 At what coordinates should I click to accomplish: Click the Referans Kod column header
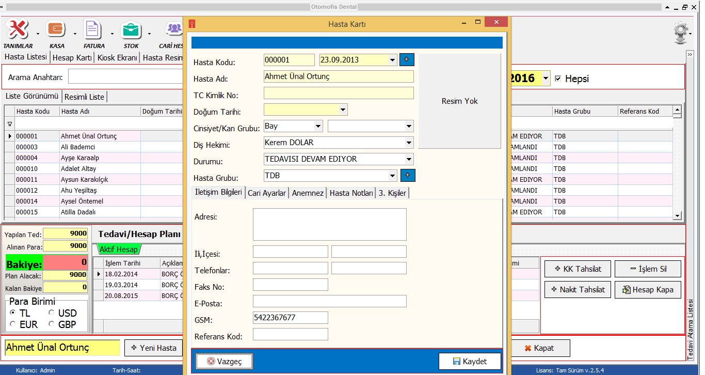[x=645, y=111]
